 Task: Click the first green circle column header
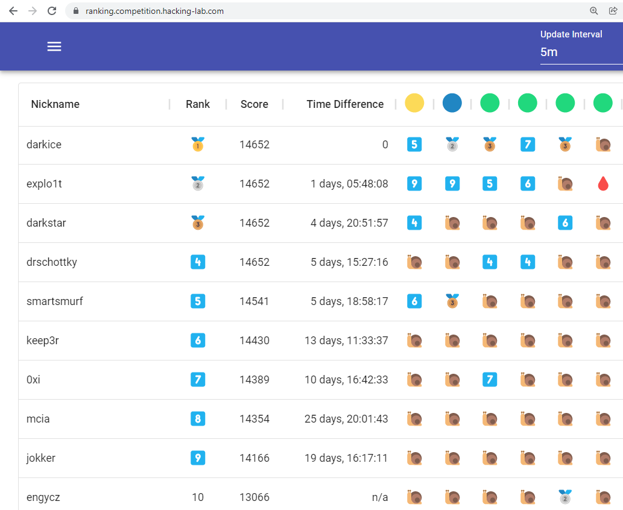[x=490, y=103]
